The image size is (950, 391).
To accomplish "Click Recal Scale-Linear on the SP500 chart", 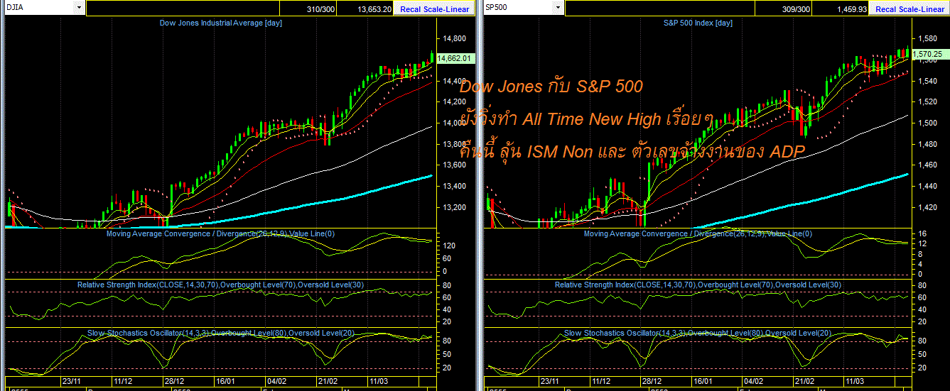I will tap(910, 9).
